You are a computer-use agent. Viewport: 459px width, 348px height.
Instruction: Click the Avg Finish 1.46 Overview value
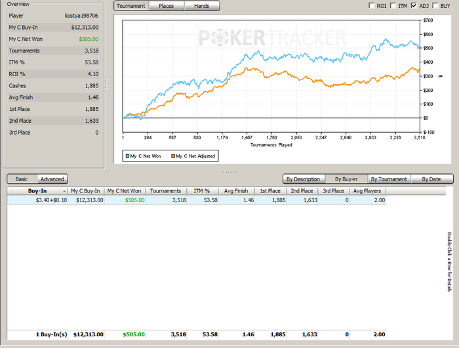coord(93,98)
